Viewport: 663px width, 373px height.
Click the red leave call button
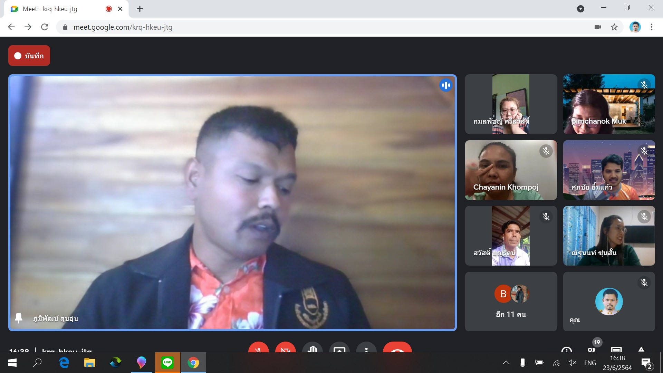(x=397, y=349)
